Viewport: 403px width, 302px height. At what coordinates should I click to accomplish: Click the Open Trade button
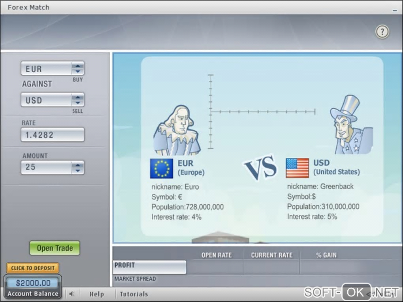tap(55, 248)
